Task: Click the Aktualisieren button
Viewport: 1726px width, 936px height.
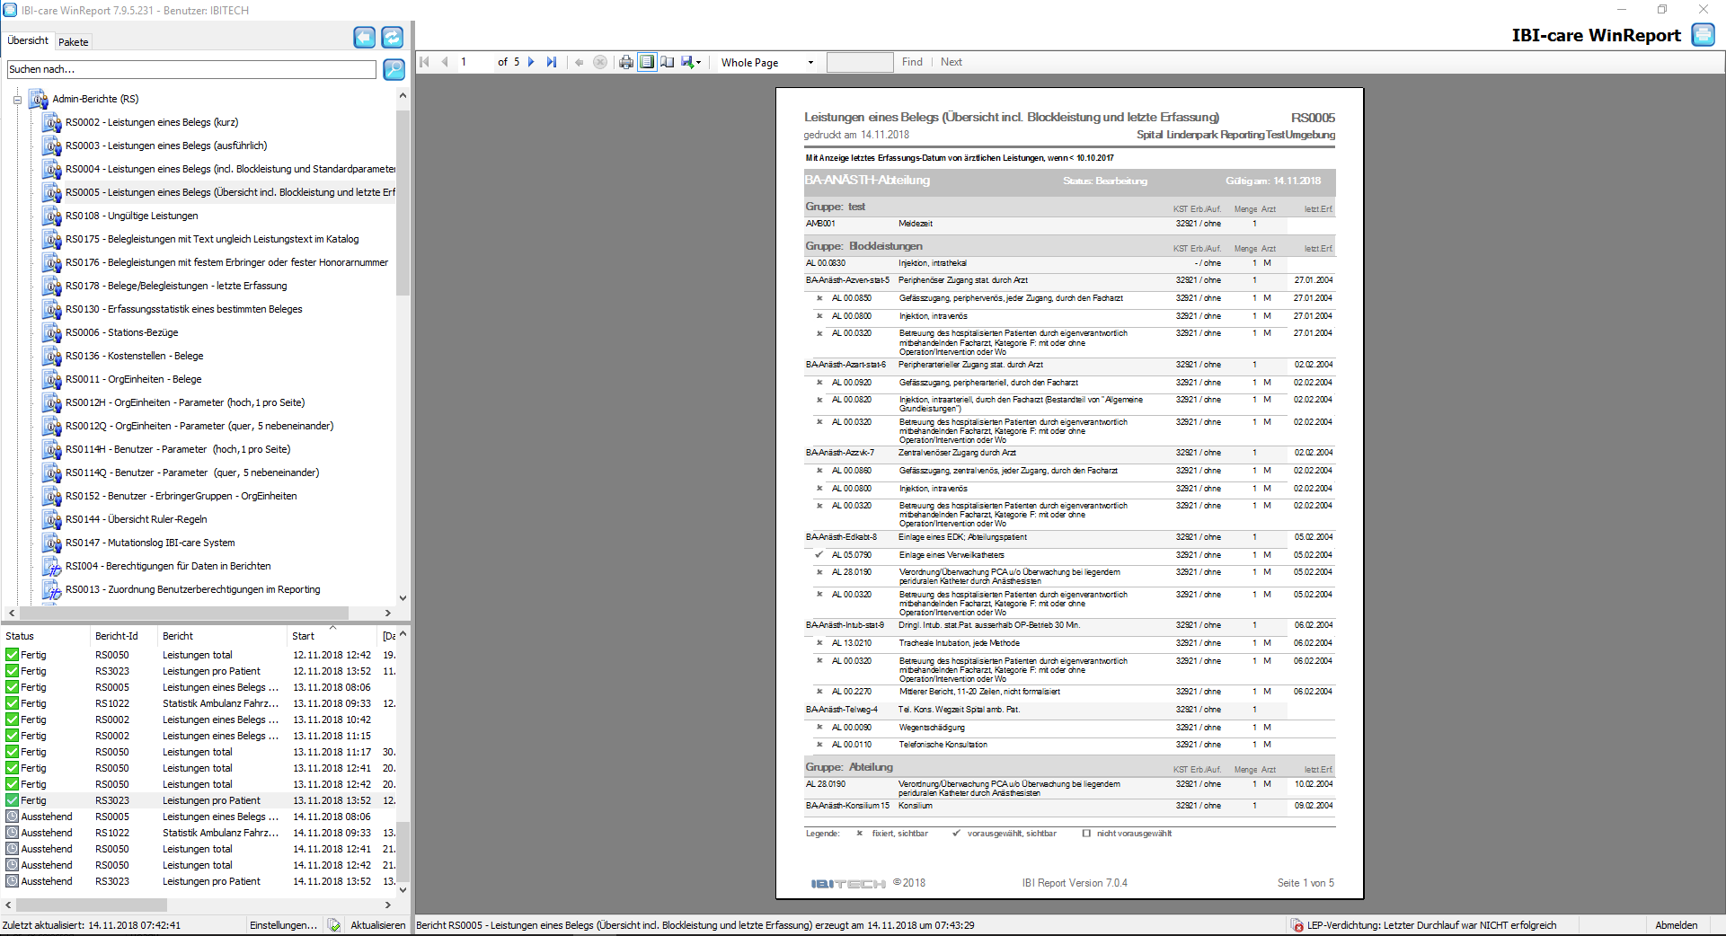Action: [377, 925]
